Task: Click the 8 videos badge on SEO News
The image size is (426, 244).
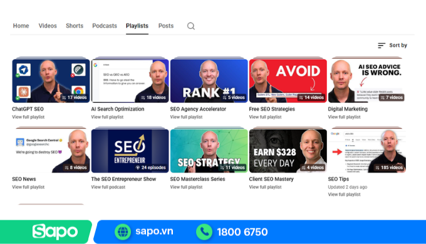Action: pos(75,168)
